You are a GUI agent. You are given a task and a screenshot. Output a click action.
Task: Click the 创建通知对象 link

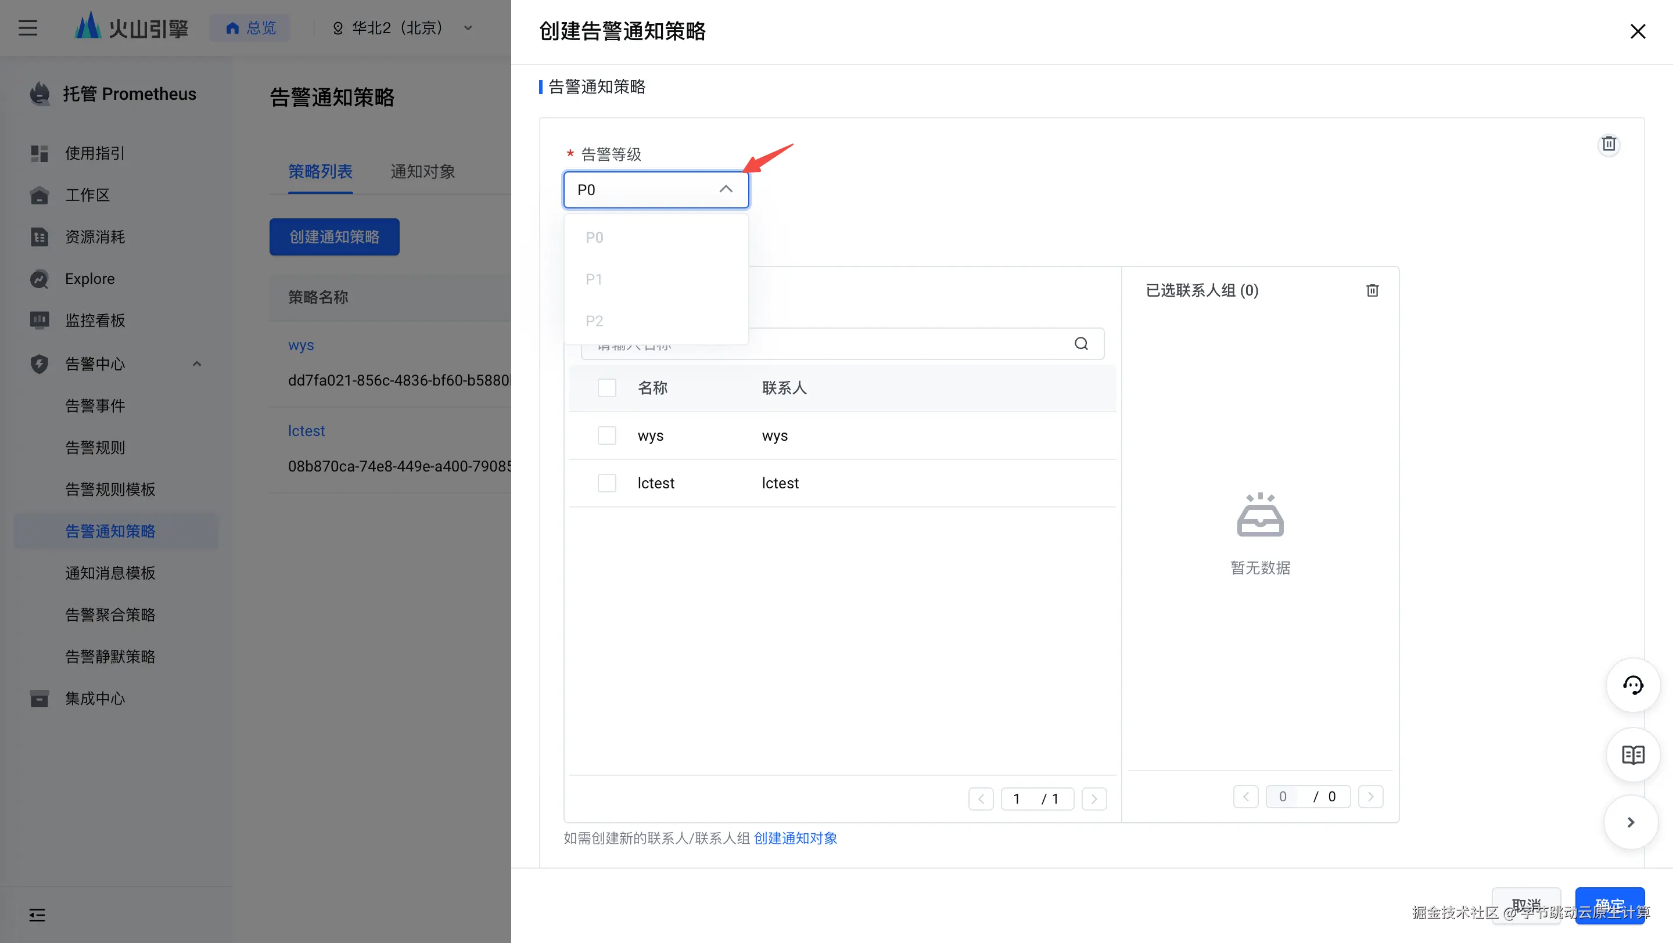[x=795, y=838]
